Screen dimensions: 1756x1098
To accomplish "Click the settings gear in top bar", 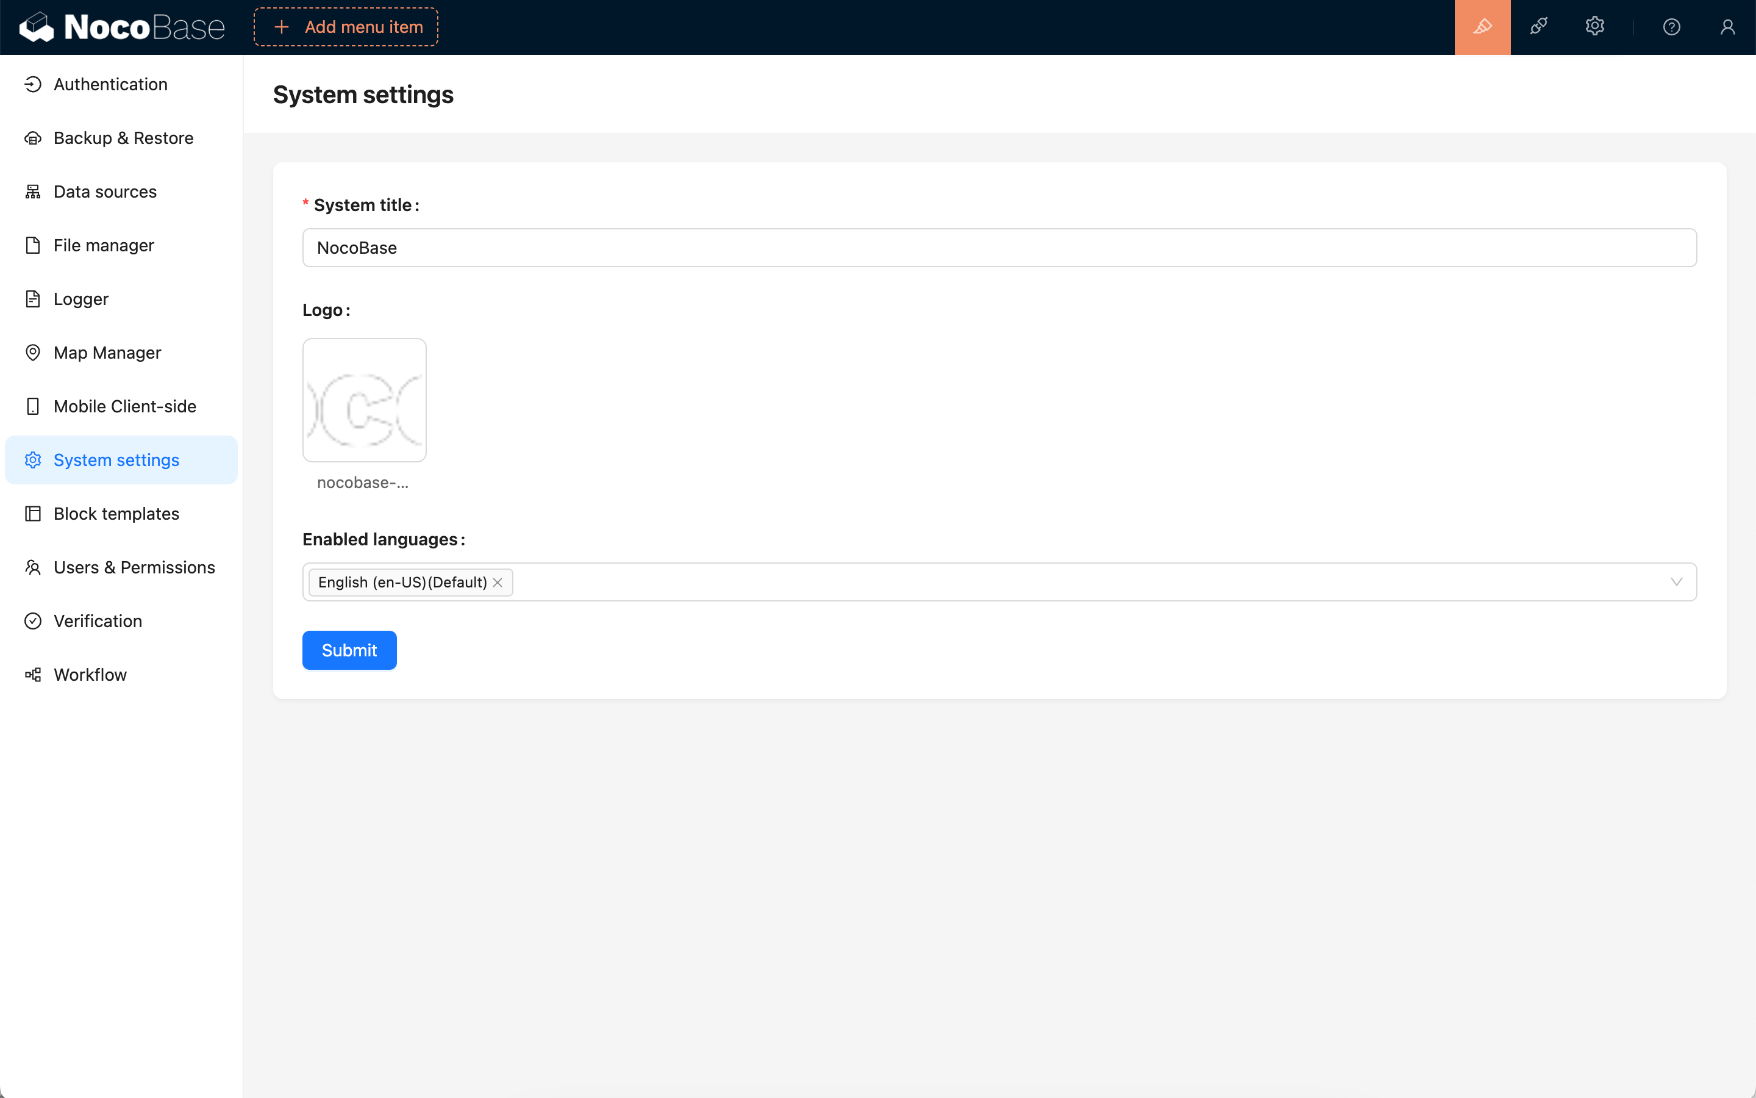I will [1594, 27].
